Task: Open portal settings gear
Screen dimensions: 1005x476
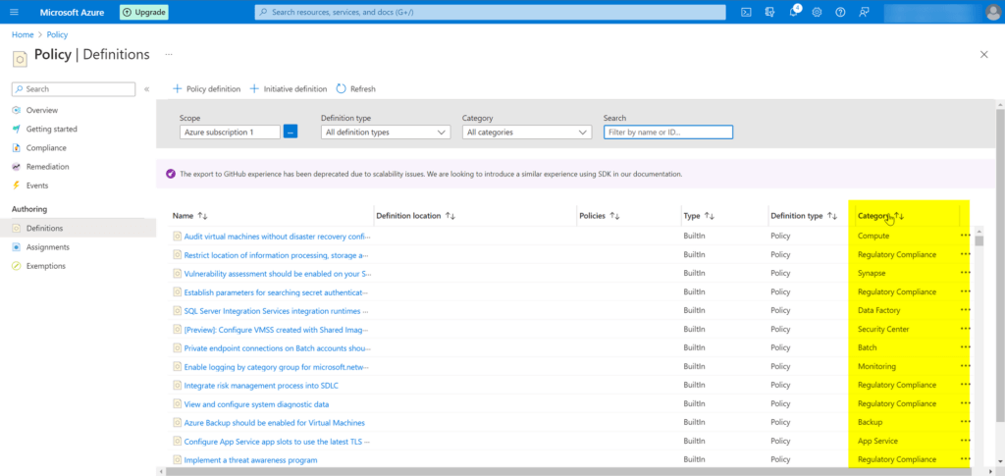Action: [817, 12]
